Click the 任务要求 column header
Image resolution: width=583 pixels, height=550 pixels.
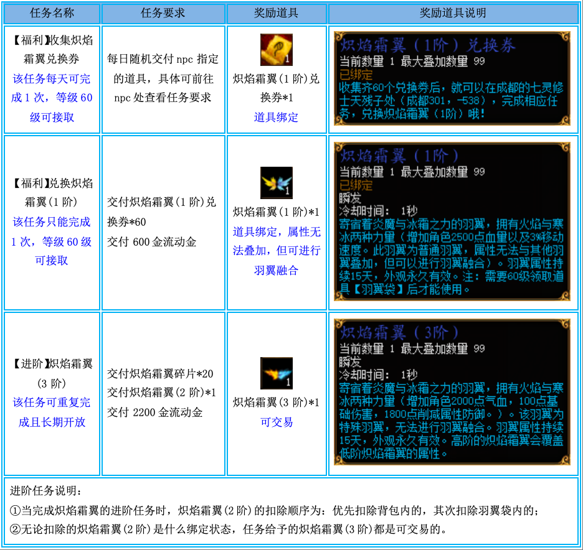click(163, 13)
